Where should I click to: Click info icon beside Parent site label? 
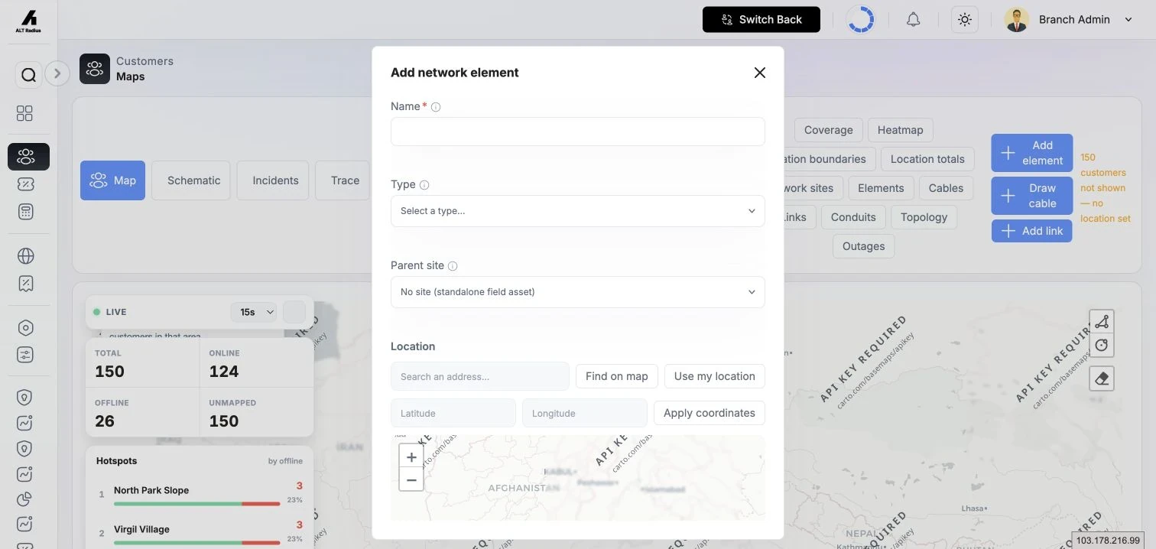tap(453, 266)
